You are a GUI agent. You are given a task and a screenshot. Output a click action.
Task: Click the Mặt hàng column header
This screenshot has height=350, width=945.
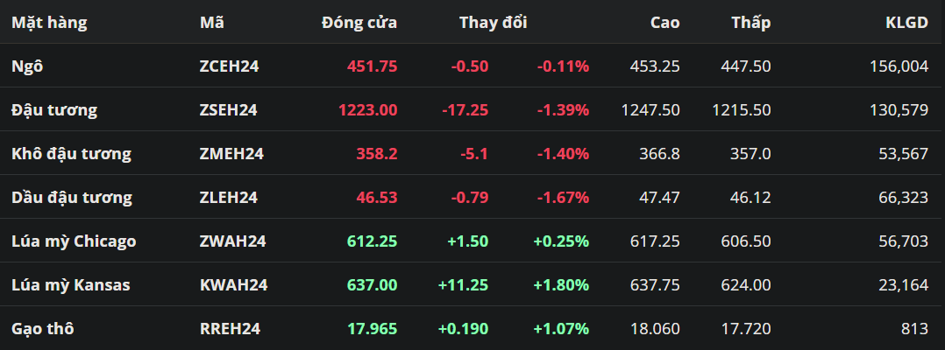click(x=49, y=23)
